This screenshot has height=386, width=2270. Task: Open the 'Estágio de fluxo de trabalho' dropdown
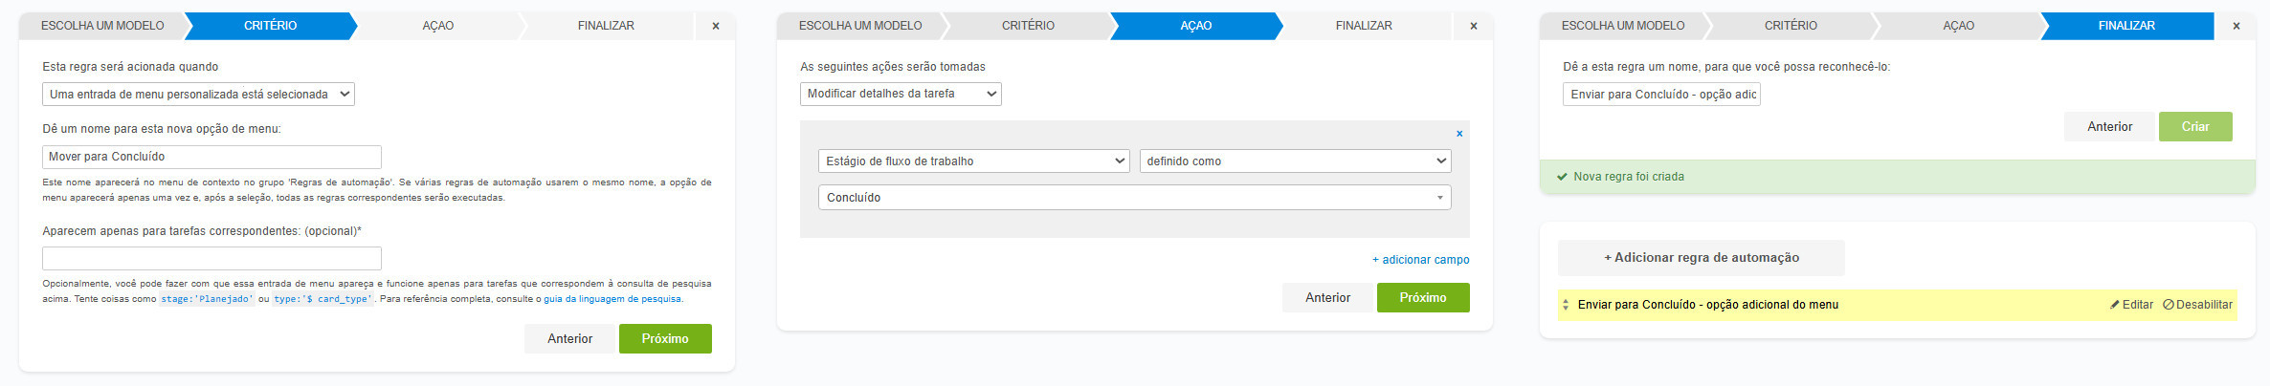point(974,161)
